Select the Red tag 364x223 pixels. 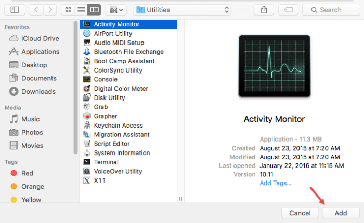(x=22, y=173)
